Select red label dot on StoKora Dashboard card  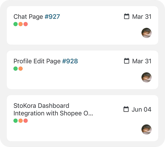(x=25, y=121)
